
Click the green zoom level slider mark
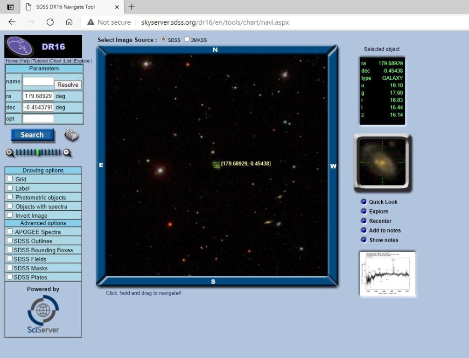(39, 152)
